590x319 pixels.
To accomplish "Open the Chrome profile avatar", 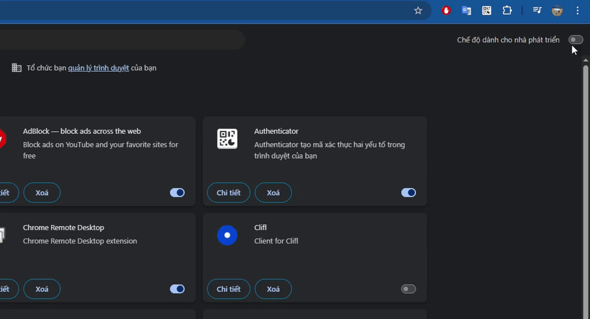I will pos(558,10).
